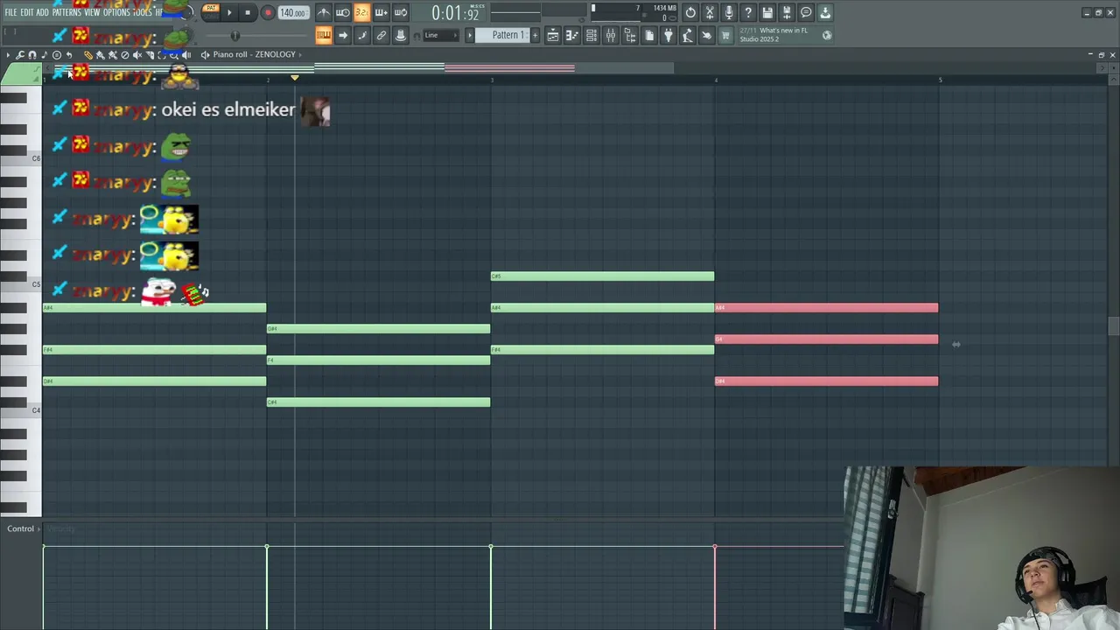
Task: Toggle the metronome icon
Action: pyautogui.click(x=324, y=12)
